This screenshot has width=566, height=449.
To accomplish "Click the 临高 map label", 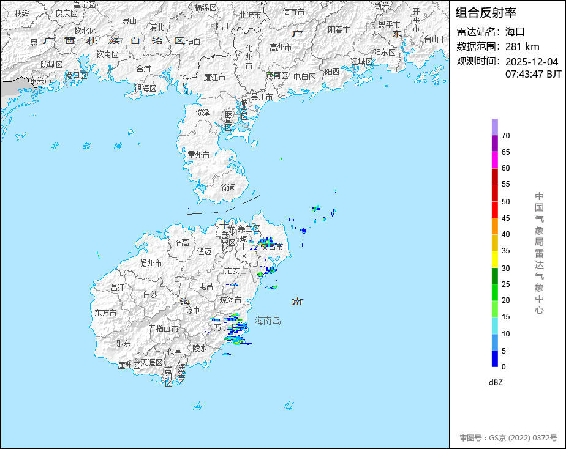I will tap(181, 242).
